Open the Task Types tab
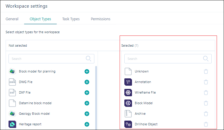 [x=71, y=19]
